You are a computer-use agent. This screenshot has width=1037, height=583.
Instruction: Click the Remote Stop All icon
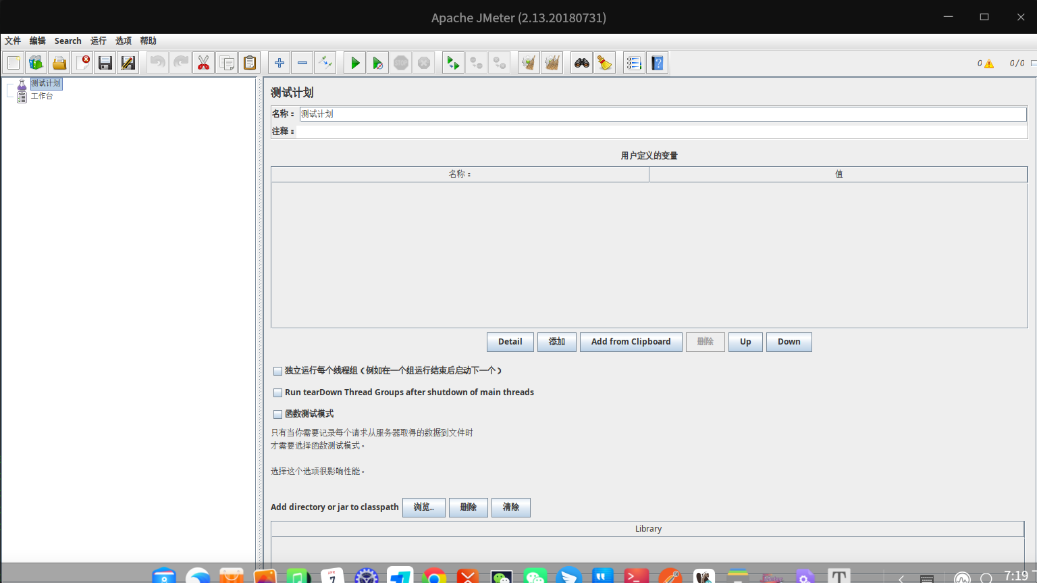click(477, 63)
